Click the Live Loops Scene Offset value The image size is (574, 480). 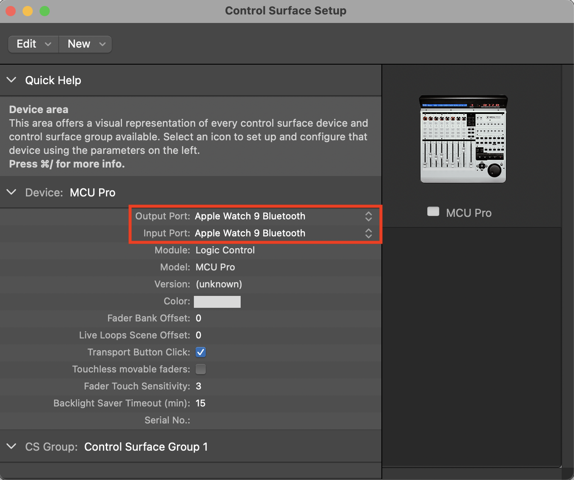[x=199, y=335]
